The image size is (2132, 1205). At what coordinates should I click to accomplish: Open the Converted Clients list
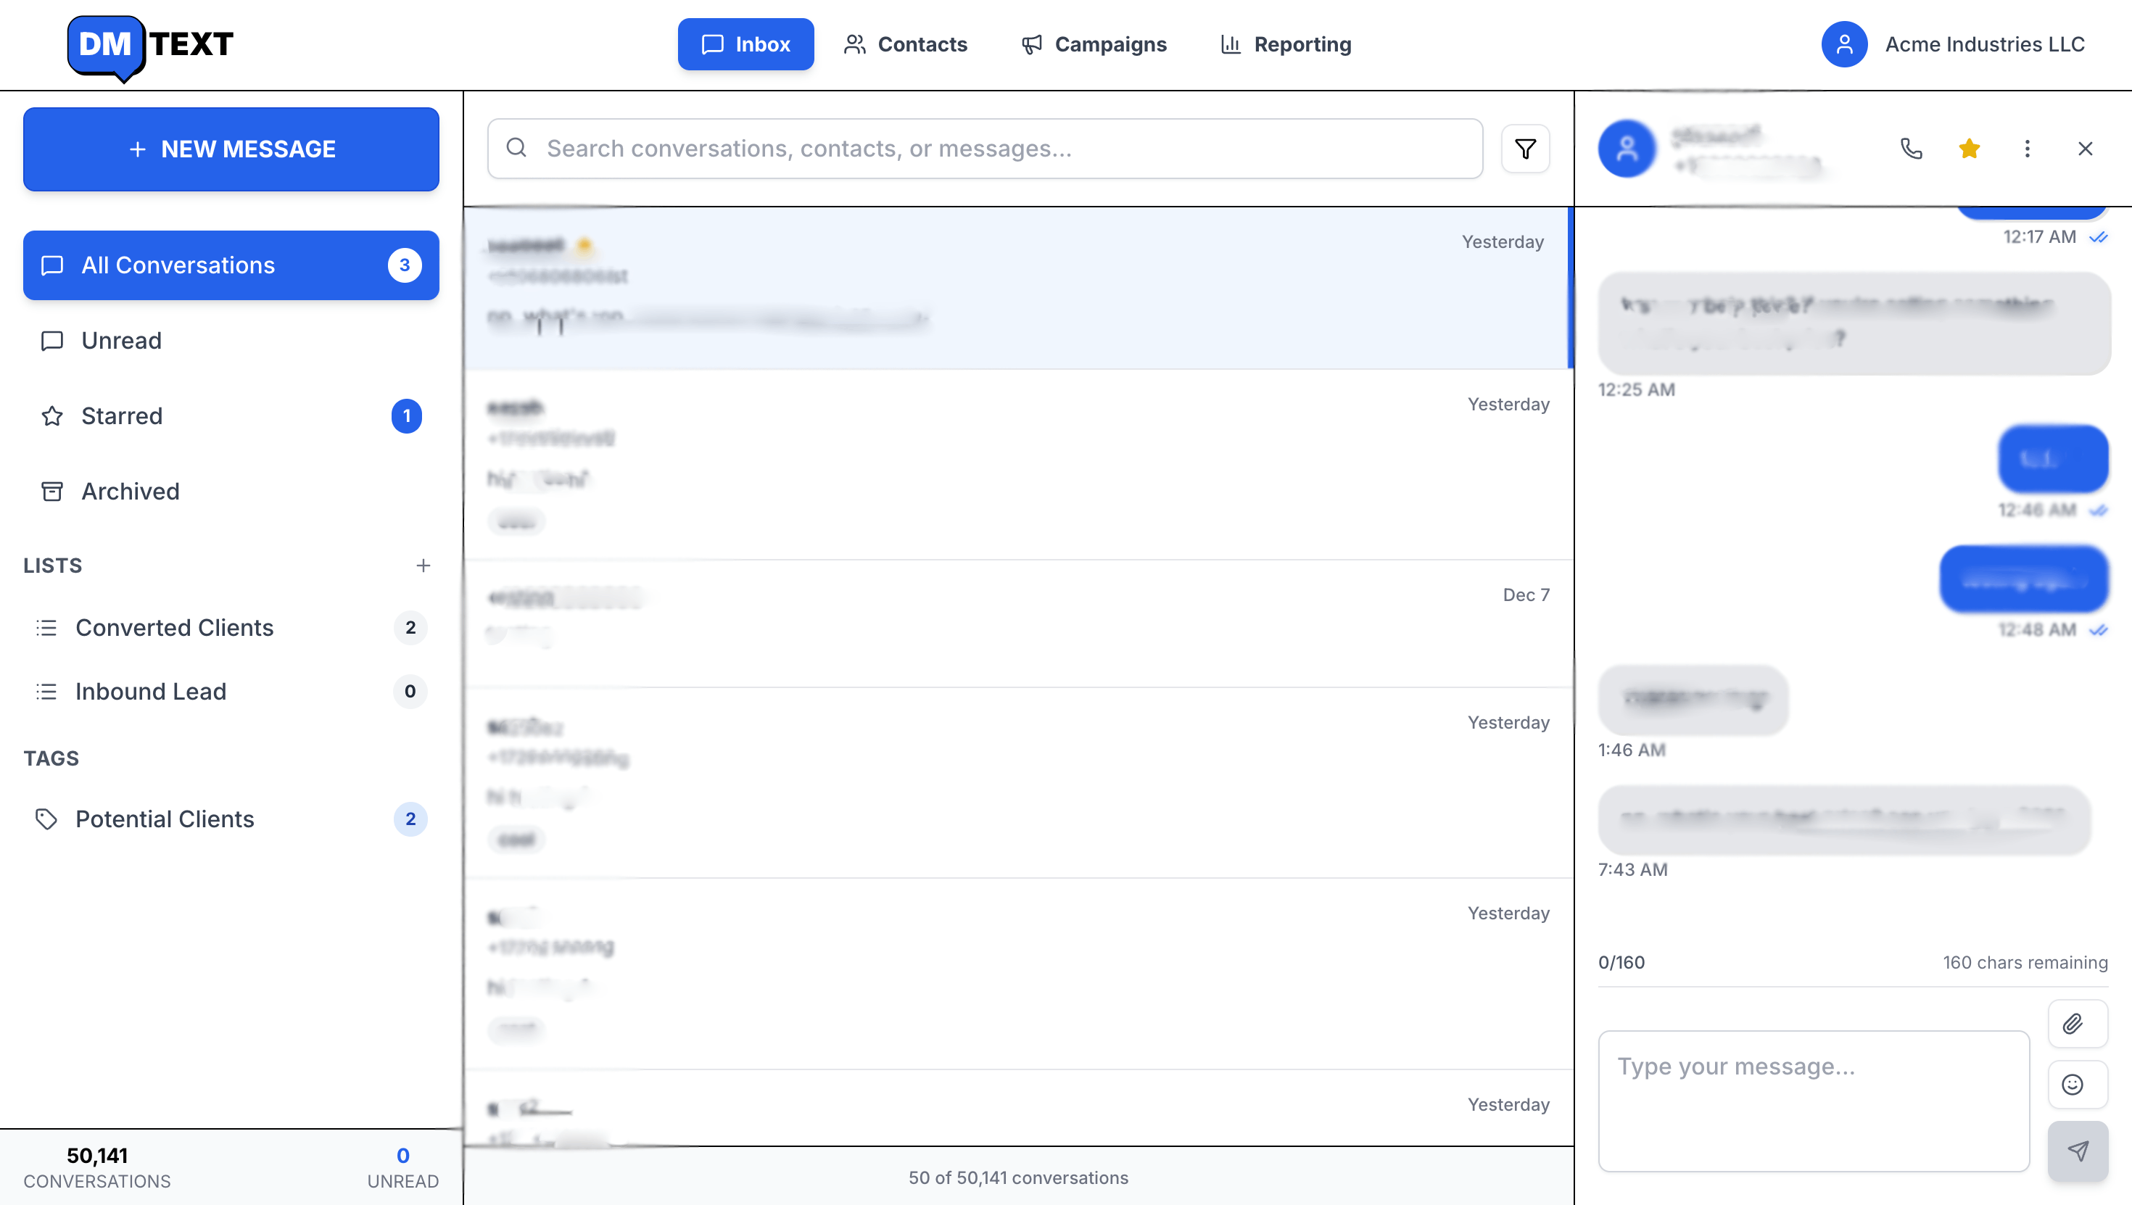tap(175, 627)
